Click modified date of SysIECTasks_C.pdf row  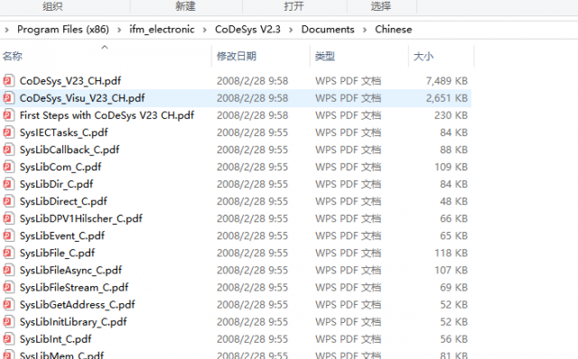(x=253, y=133)
